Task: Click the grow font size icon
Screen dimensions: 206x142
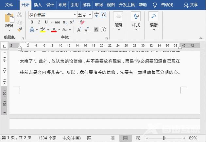Action: coord(79,30)
